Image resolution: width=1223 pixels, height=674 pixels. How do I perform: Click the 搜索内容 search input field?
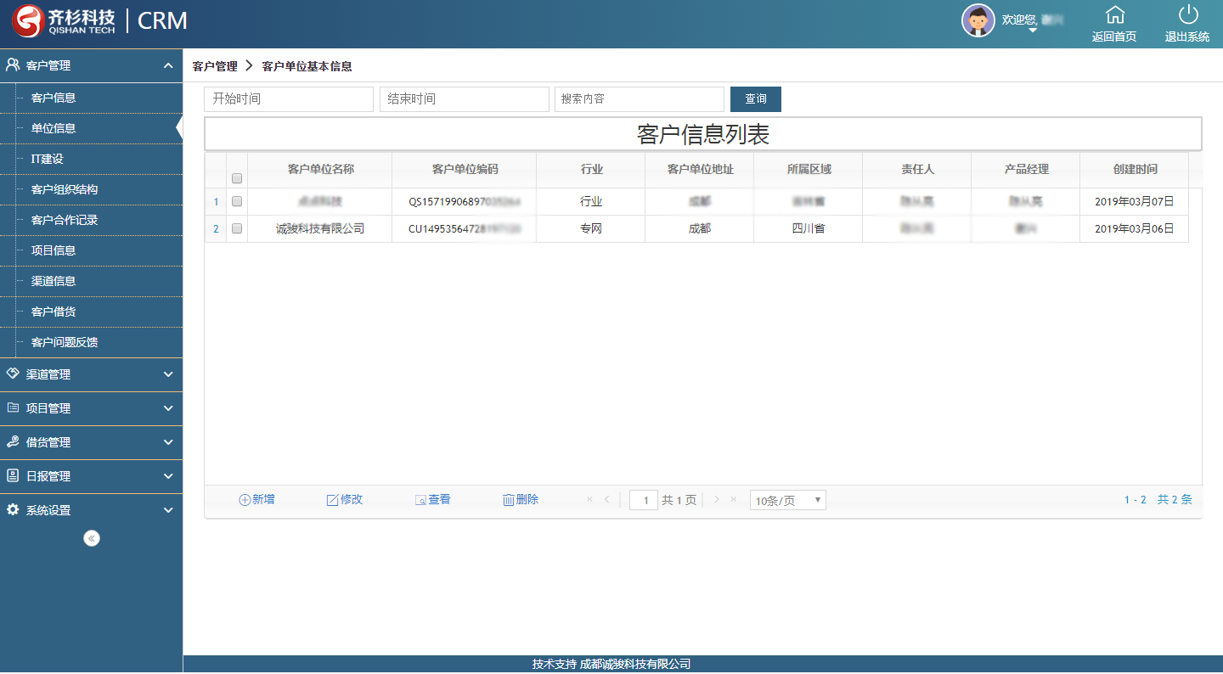coord(639,99)
